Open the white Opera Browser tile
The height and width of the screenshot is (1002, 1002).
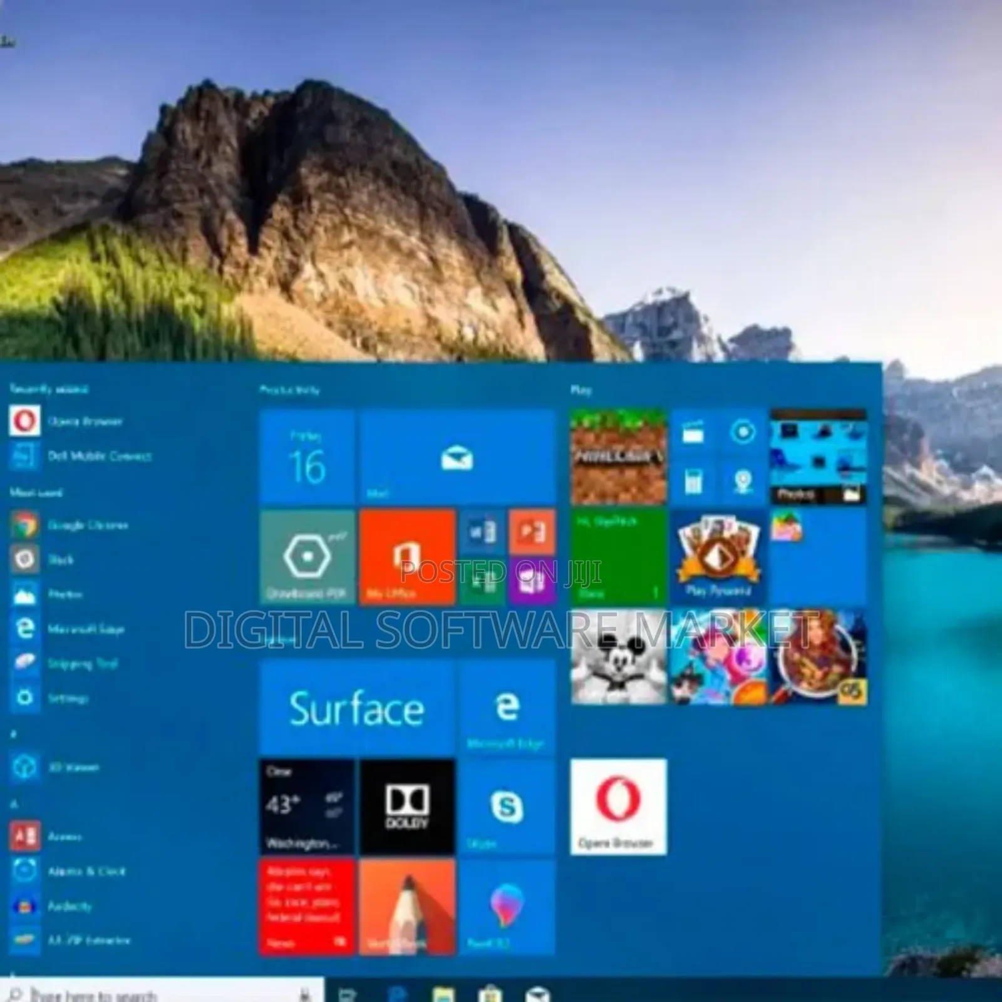click(618, 807)
